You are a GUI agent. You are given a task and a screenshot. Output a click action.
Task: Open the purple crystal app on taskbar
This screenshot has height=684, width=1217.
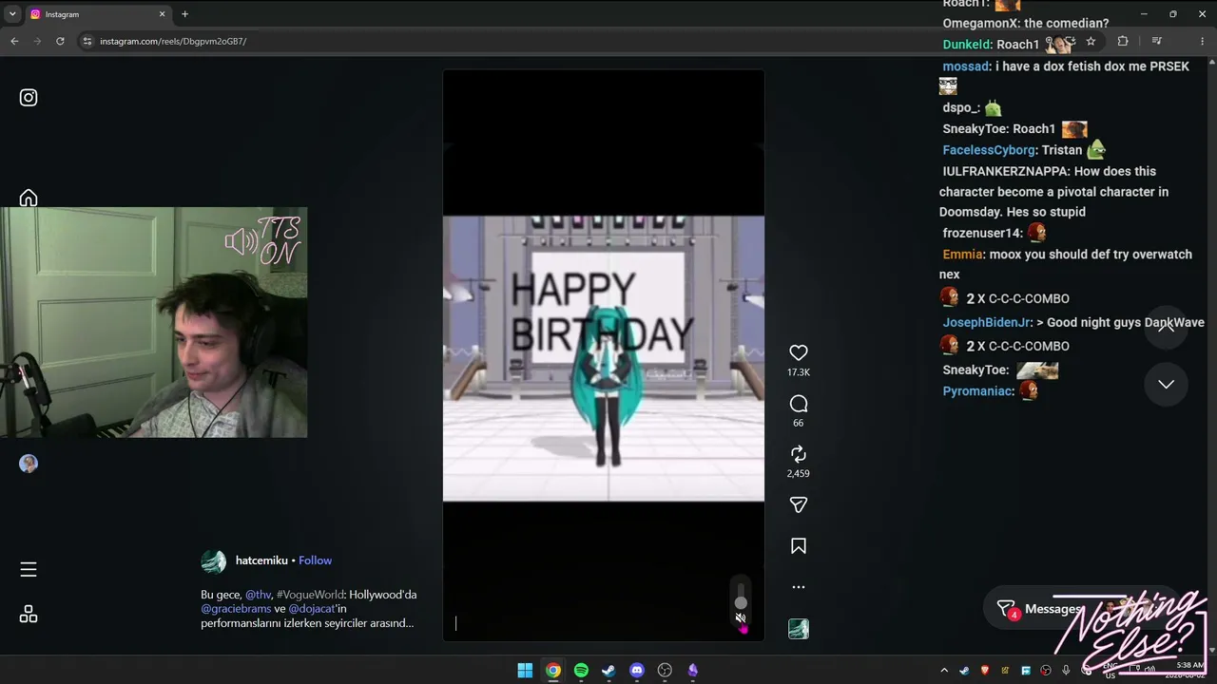pyautogui.click(x=693, y=671)
